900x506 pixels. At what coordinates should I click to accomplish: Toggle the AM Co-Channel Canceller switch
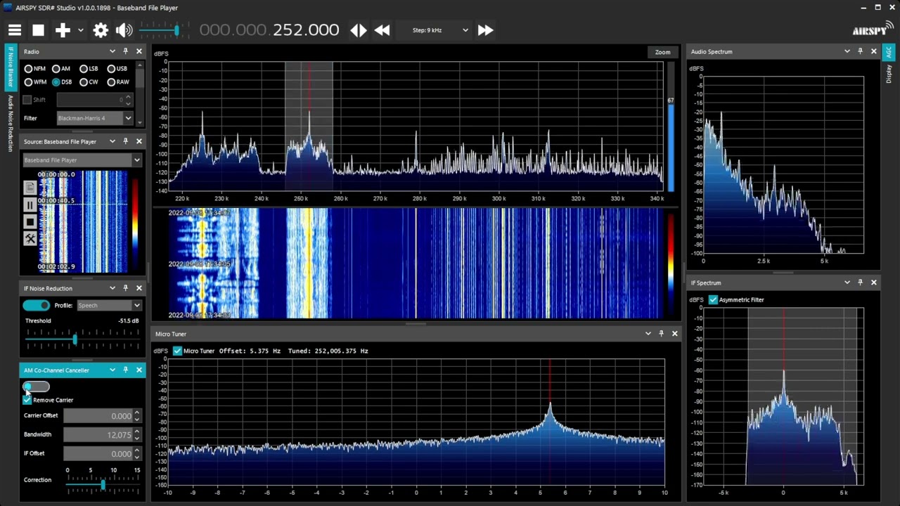tap(36, 387)
